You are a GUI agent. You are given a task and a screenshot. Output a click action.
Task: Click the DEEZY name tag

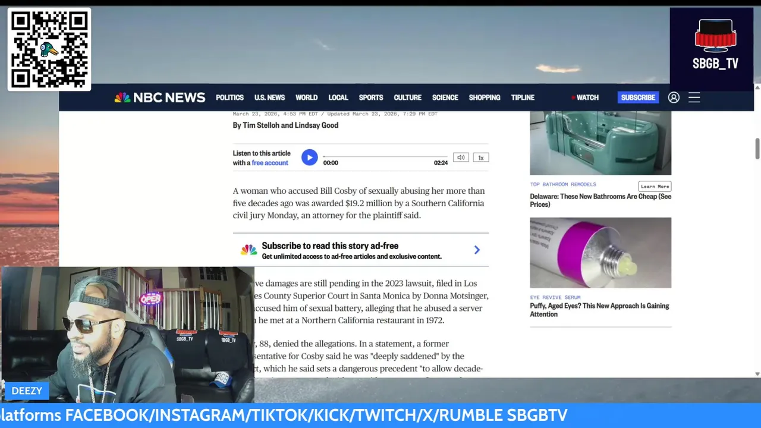[x=27, y=391]
